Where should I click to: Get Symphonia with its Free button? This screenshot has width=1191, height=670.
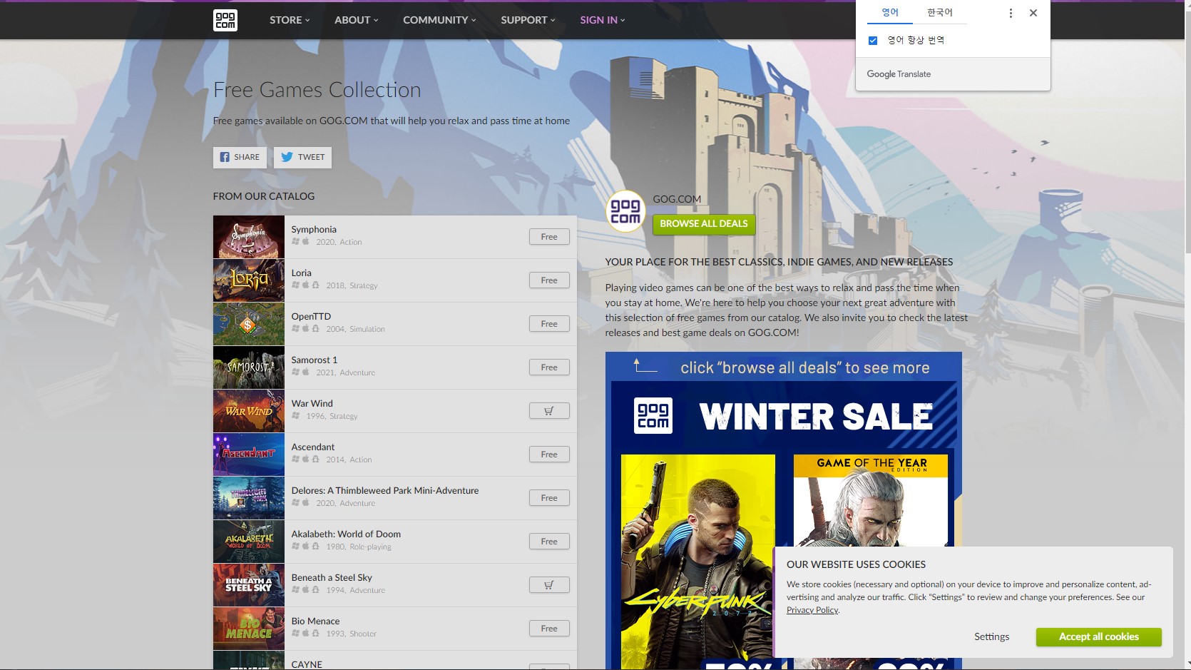(x=549, y=237)
